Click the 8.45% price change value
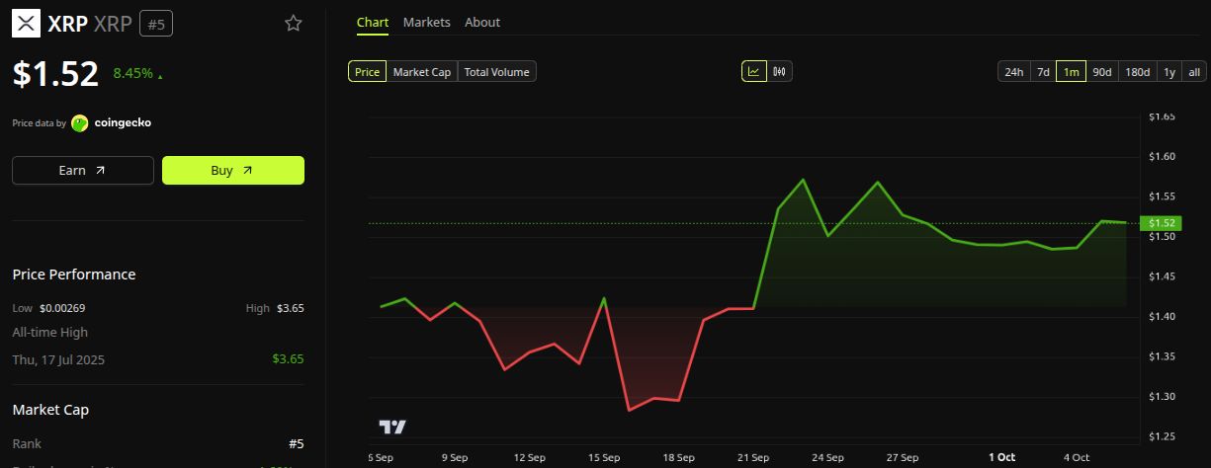 click(132, 73)
